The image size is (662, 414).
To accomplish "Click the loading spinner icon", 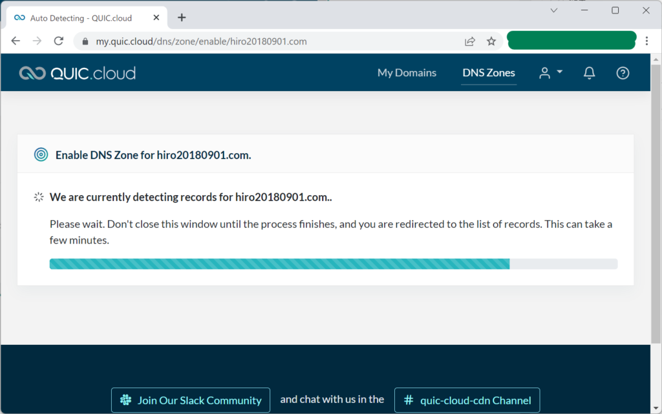I will (x=38, y=197).
